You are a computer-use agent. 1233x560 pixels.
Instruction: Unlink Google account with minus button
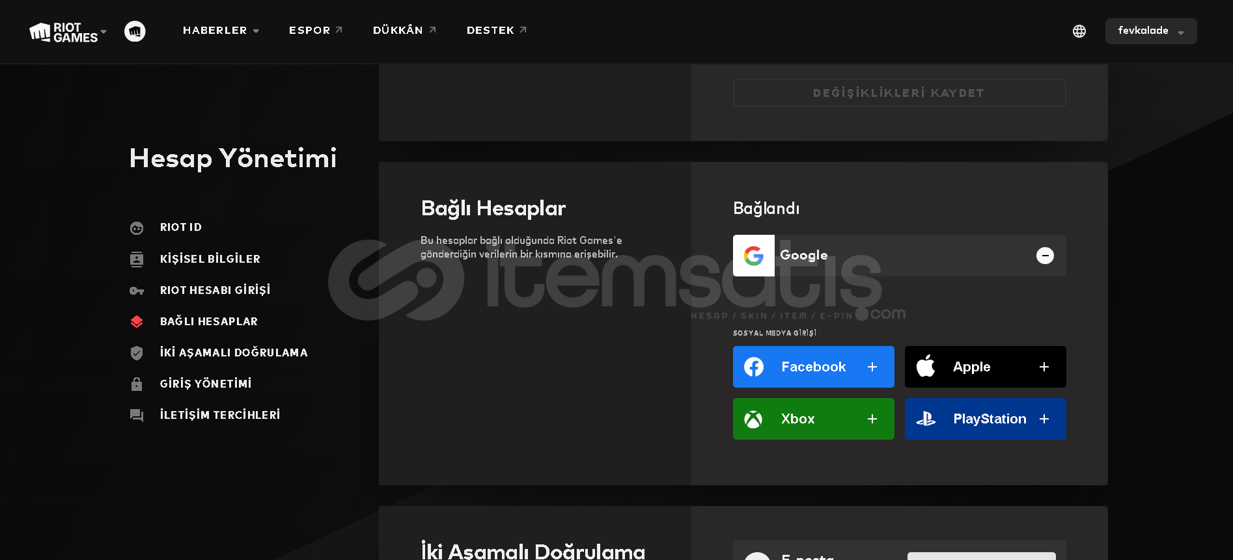pyautogui.click(x=1045, y=256)
